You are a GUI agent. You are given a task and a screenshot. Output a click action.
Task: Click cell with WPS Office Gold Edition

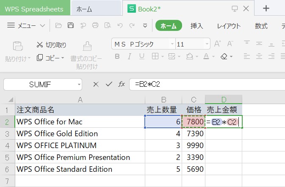[80, 134]
